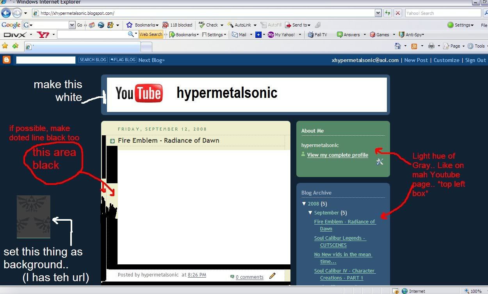Open the Google search box dropdown arrow

72,25
